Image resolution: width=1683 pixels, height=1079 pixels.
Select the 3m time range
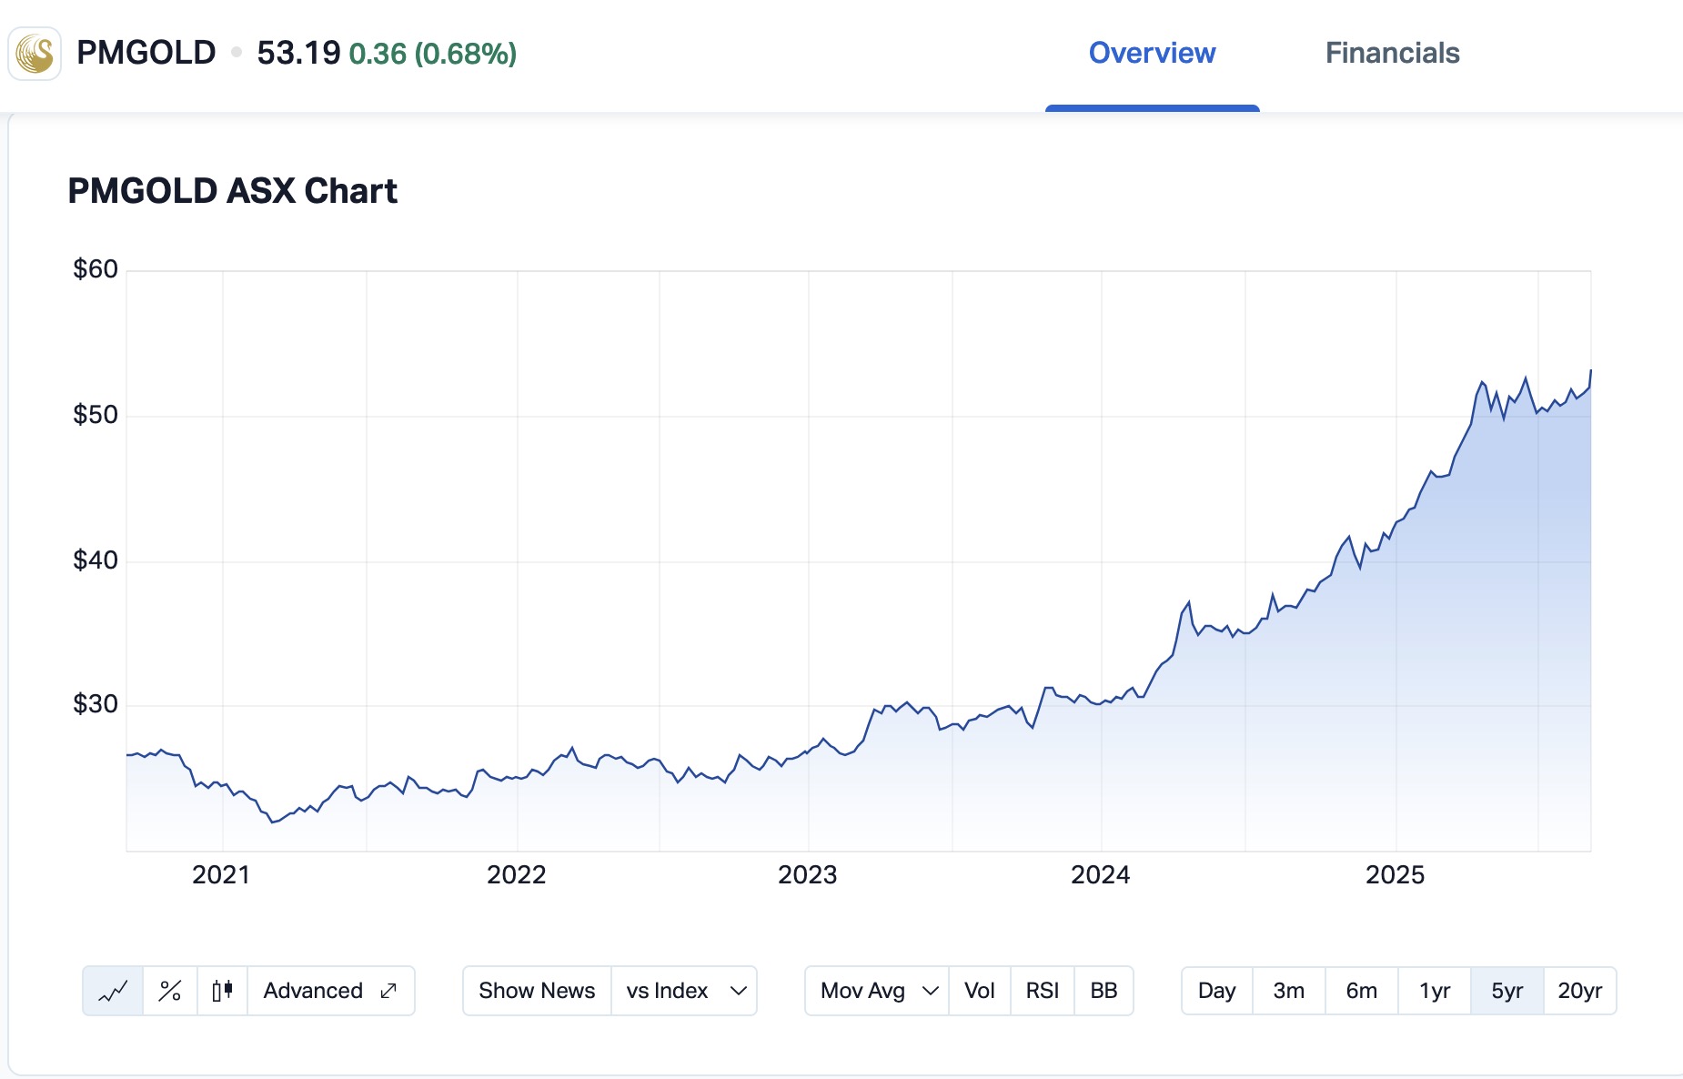pos(1289,991)
